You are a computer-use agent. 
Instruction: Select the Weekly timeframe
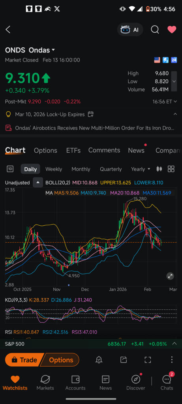pyautogui.click(x=54, y=169)
